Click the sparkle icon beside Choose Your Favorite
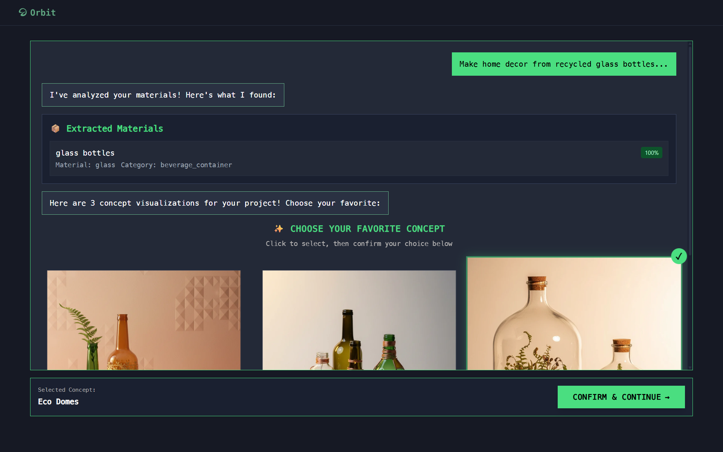This screenshot has width=723, height=452. pos(279,229)
